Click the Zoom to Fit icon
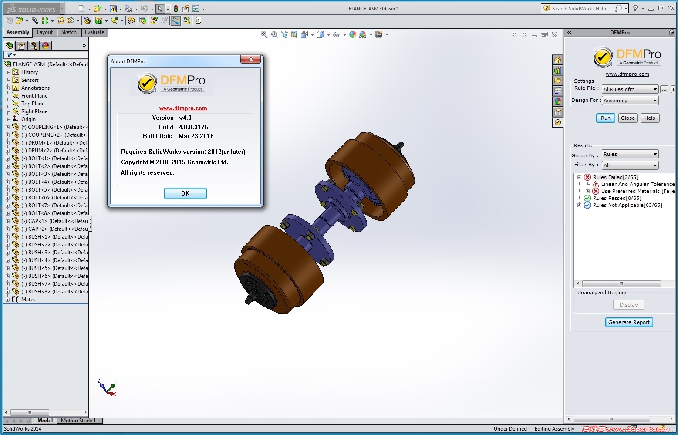 click(x=264, y=34)
